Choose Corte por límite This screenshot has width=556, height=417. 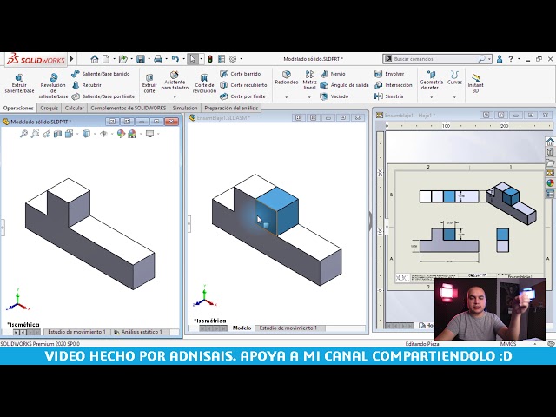(x=242, y=96)
